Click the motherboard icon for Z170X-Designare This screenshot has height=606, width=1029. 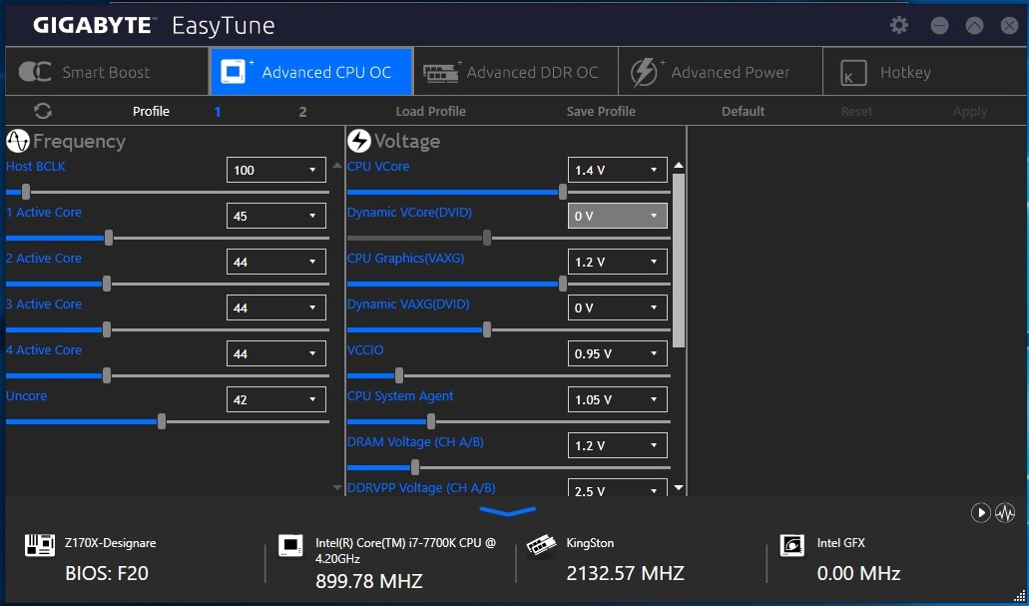coord(40,545)
